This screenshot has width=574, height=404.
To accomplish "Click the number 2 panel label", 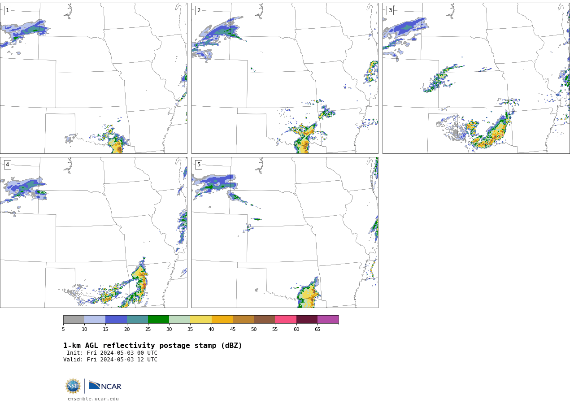I will [x=199, y=10].
